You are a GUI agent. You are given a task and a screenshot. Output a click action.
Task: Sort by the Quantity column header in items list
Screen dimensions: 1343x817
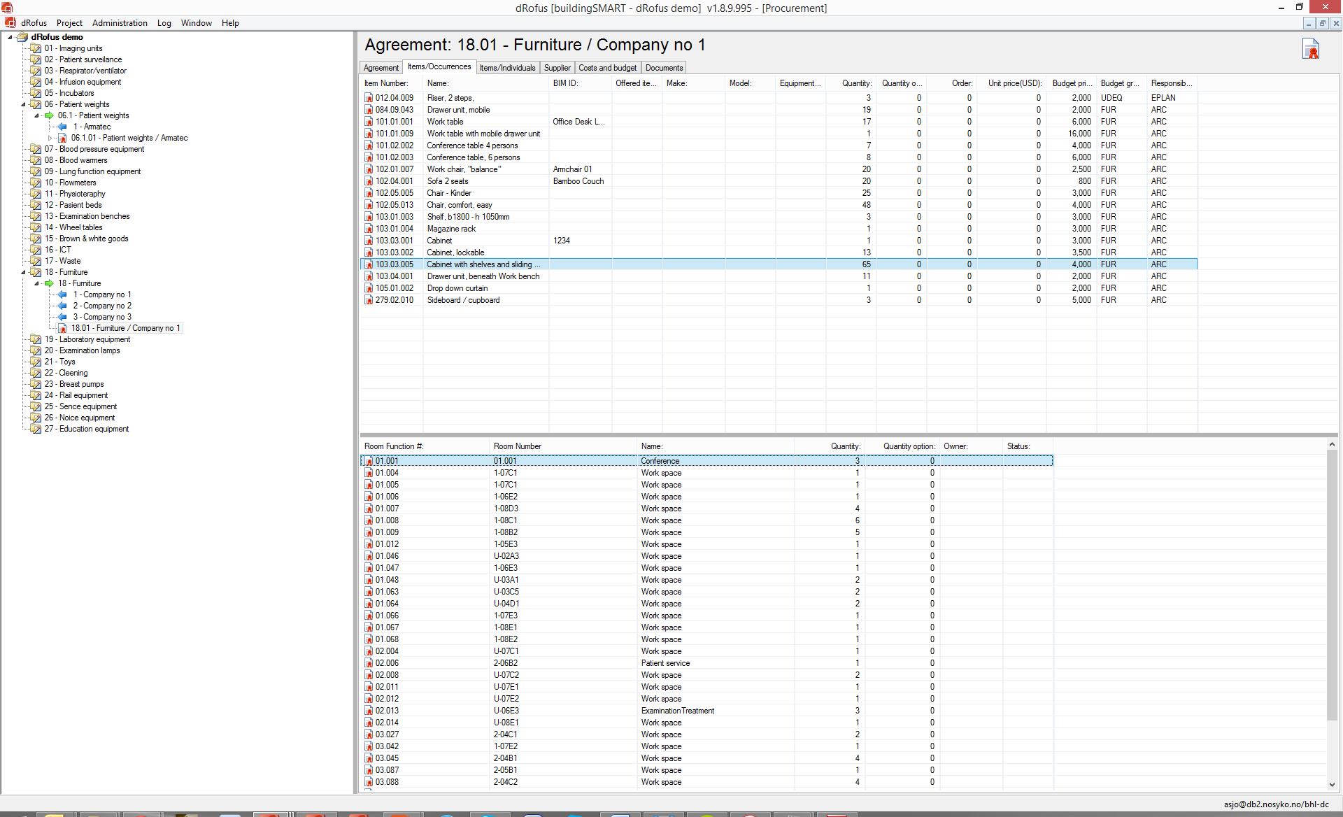856,83
